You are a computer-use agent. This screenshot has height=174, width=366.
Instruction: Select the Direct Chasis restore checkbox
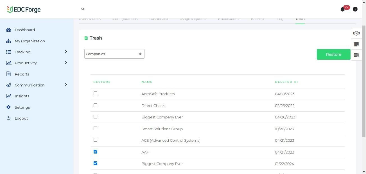click(96, 105)
